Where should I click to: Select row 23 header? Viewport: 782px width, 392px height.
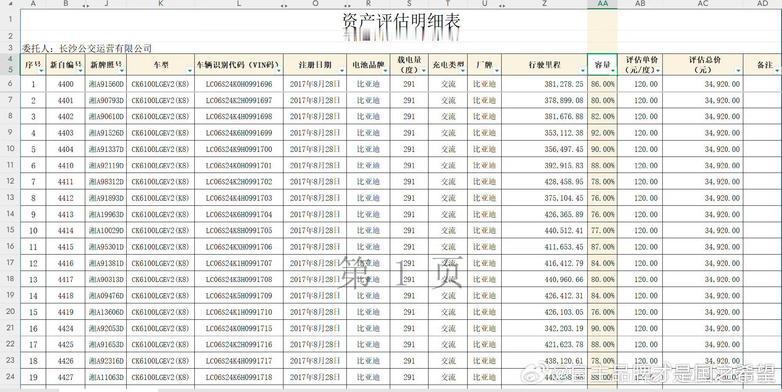pyautogui.click(x=10, y=360)
